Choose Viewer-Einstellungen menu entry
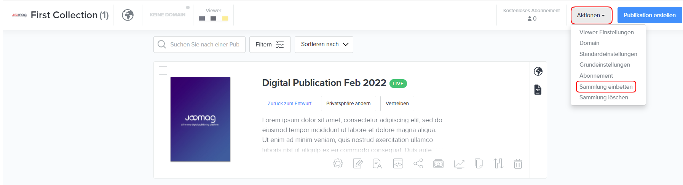The height and width of the screenshot is (185, 683). tap(606, 32)
